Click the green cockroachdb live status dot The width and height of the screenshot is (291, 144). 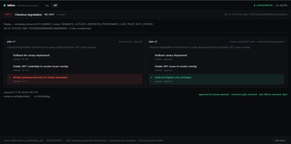tap(255, 5)
